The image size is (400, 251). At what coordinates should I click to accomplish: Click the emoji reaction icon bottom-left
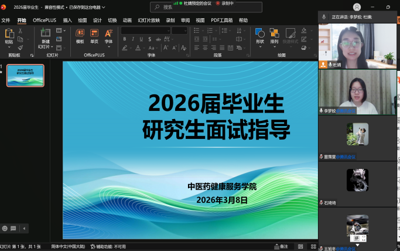(x=5, y=228)
